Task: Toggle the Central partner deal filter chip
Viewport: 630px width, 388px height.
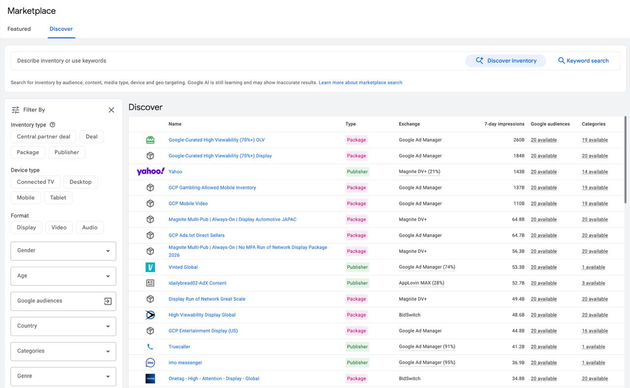Action: pyautogui.click(x=43, y=137)
